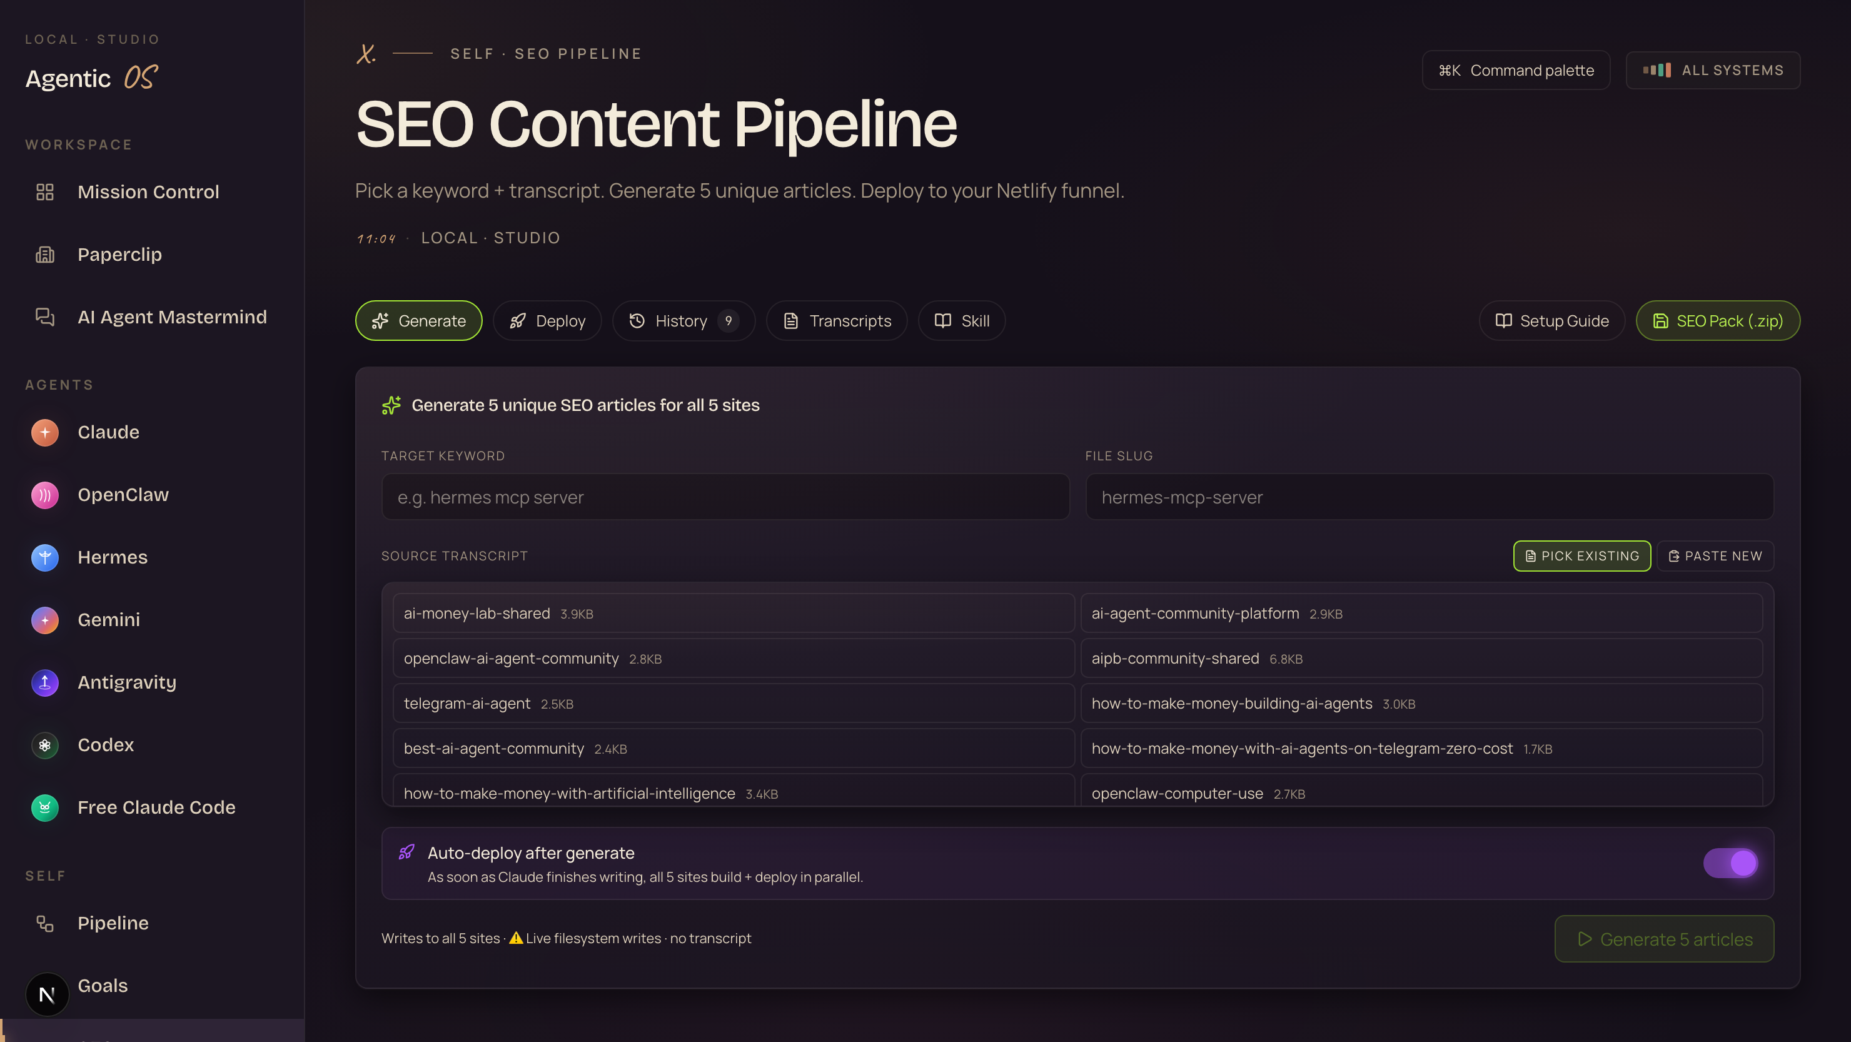Open Paperclip in sidebar

click(x=151, y=255)
